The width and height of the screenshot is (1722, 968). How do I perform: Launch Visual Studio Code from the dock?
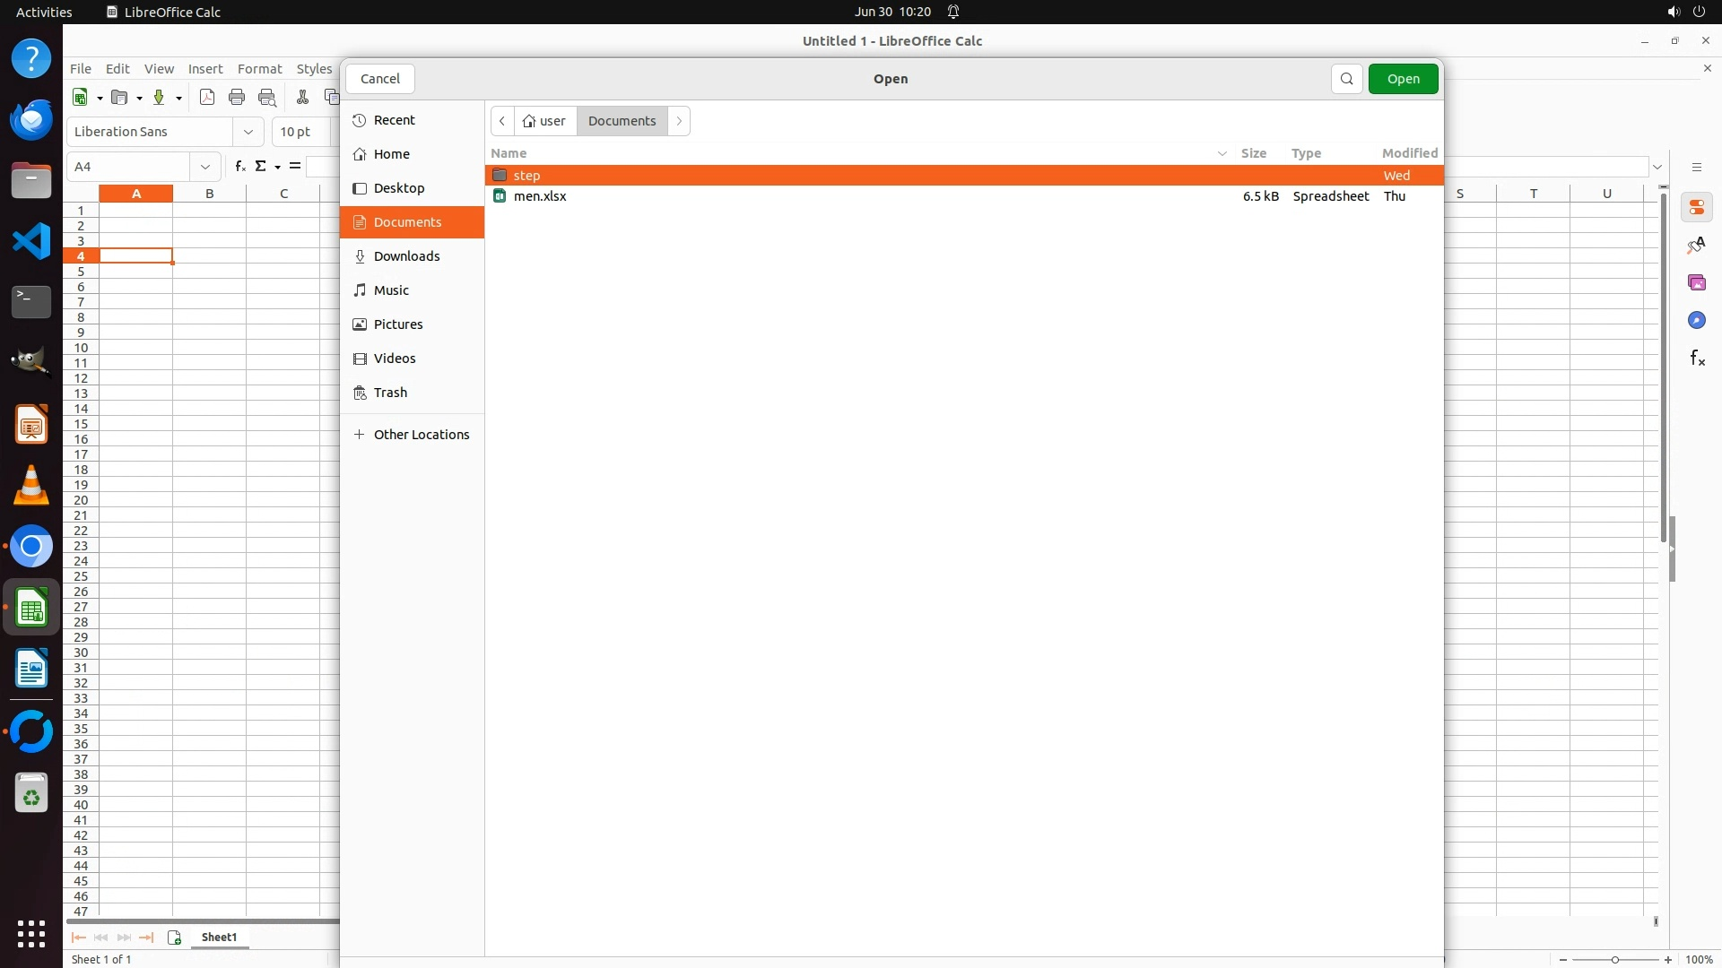coord(31,242)
